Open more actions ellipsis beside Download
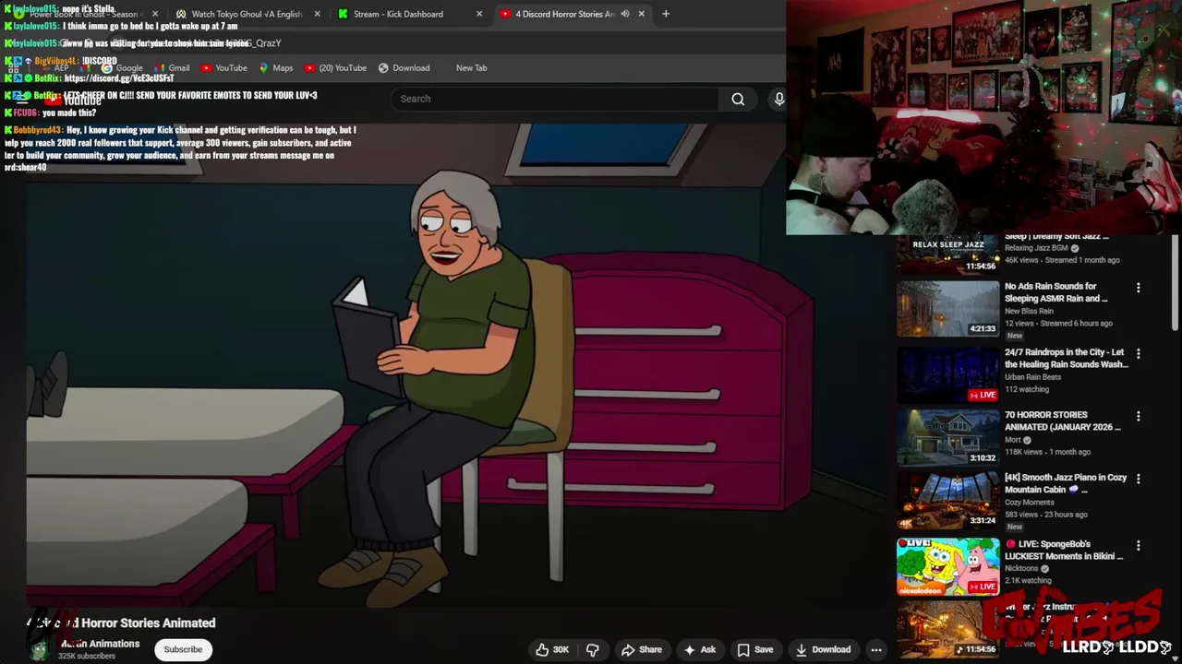This screenshot has width=1182, height=664. pyautogui.click(x=876, y=649)
